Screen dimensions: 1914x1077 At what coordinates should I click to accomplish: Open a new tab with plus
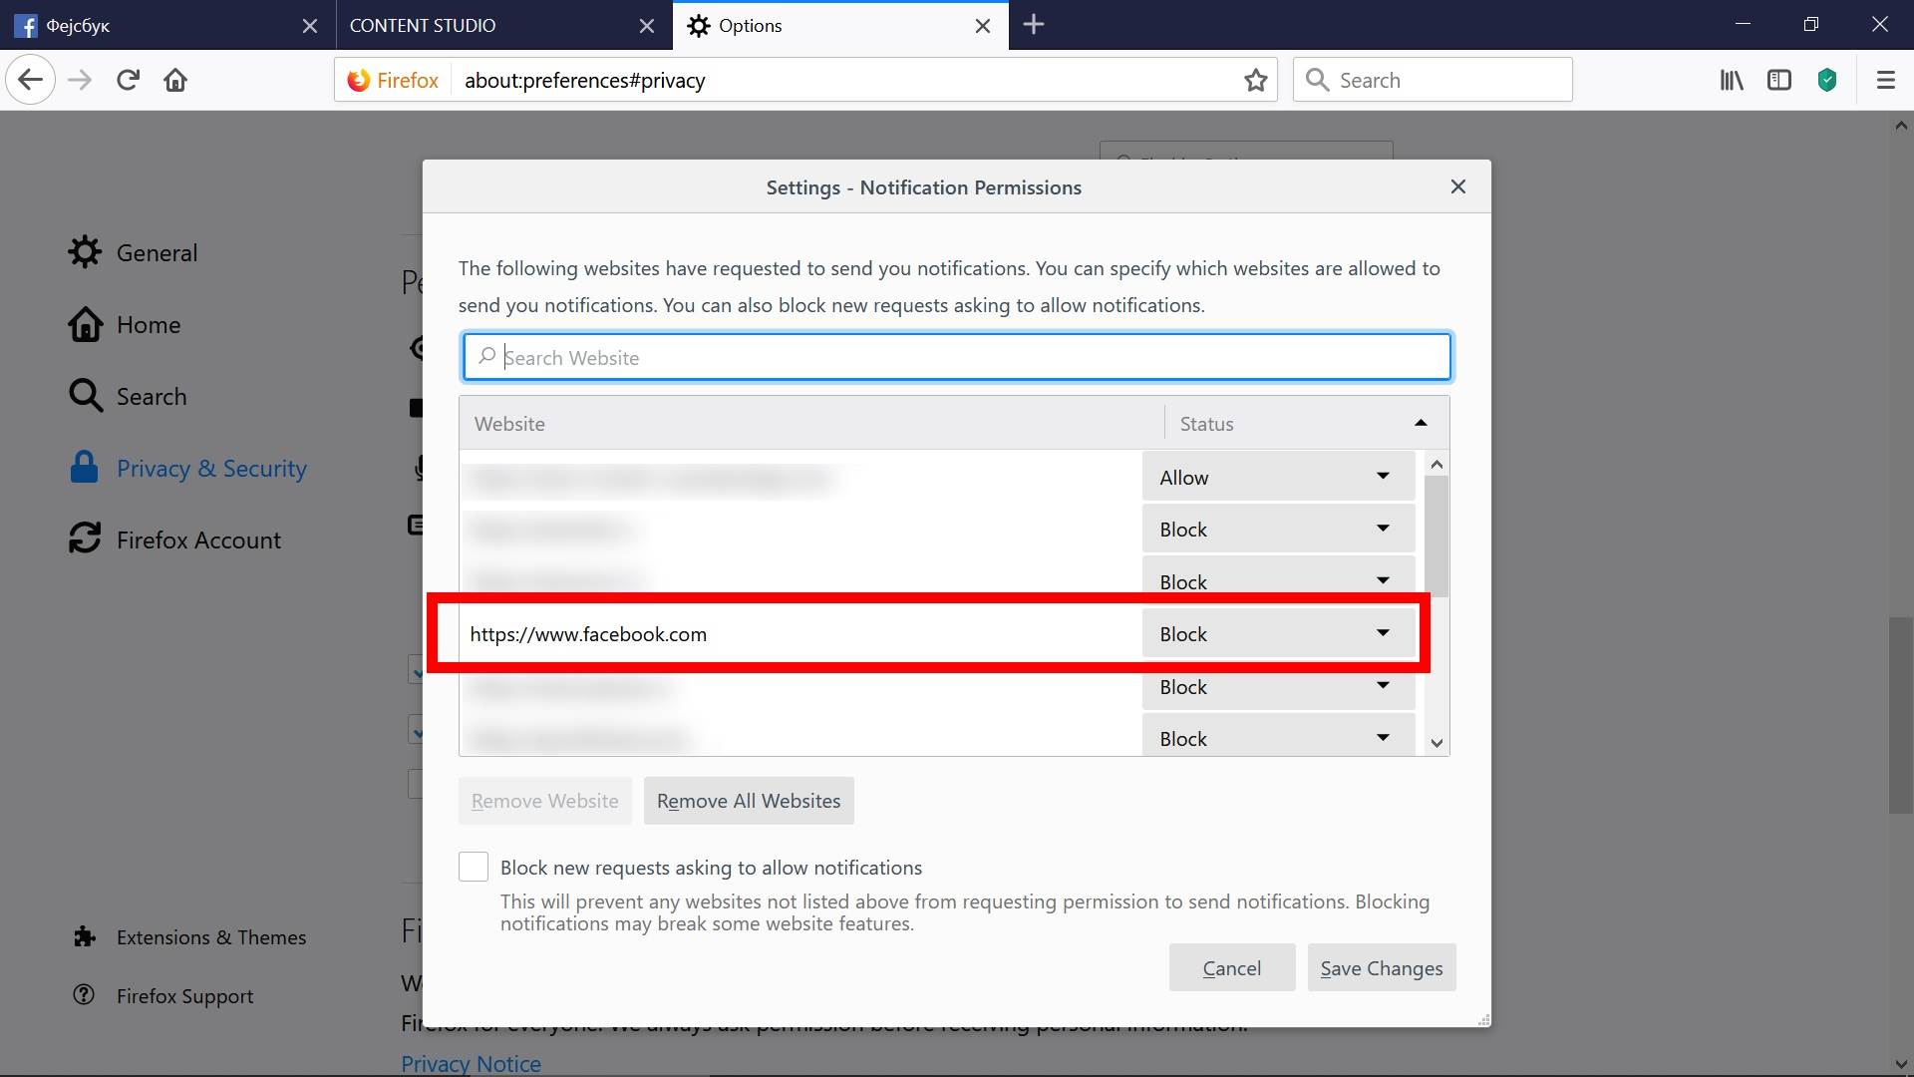pyautogui.click(x=1034, y=25)
